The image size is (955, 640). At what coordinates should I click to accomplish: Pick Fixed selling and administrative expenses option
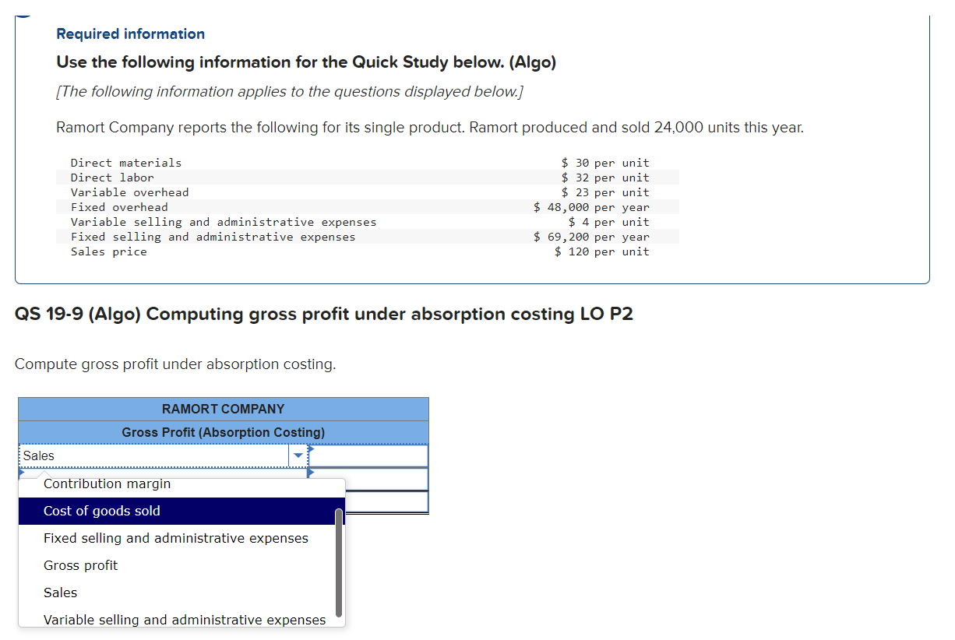pyautogui.click(x=174, y=538)
